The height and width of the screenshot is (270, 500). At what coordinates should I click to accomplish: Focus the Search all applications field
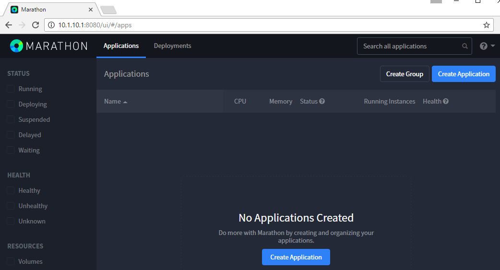pos(414,46)
